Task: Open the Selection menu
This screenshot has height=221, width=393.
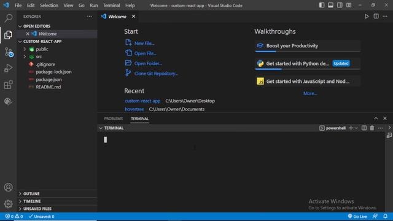Action: click(49, 6)
